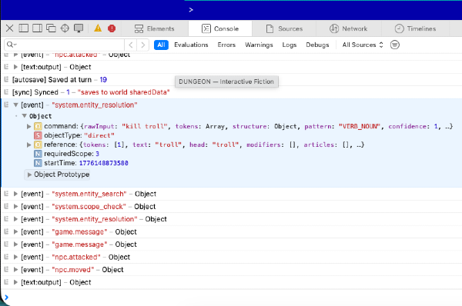Filter console by Logs
The width and height of the screenshot is (462, 306).
(290, 45)
